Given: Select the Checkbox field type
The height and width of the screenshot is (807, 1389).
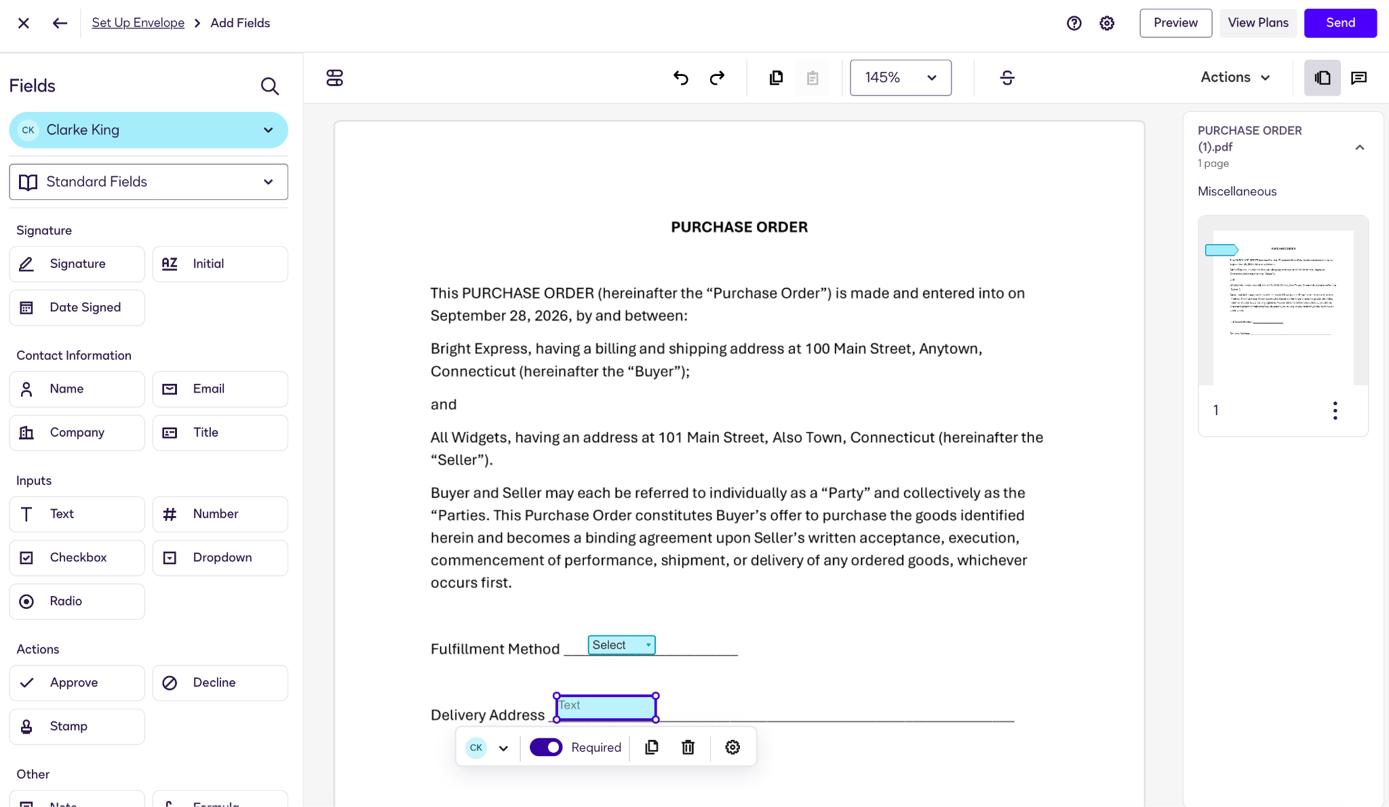Looking at the screenshot, I should [x=77, y=557].
